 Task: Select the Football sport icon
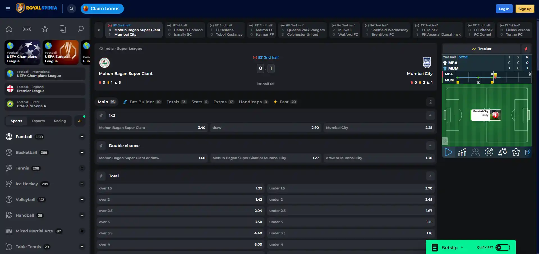point(9,137)
